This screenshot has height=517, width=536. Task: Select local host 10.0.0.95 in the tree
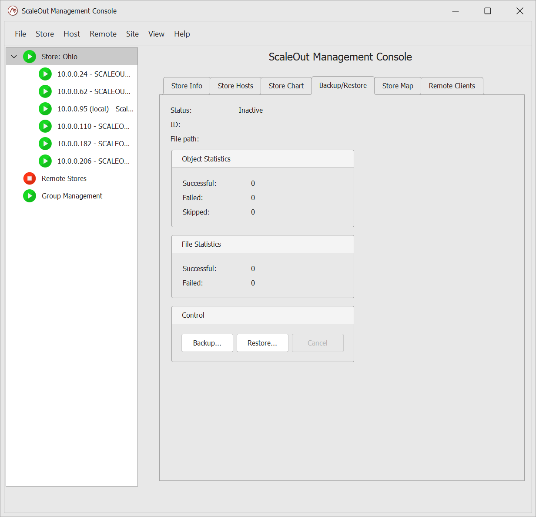pyautogui.click(x=72, y=109)
